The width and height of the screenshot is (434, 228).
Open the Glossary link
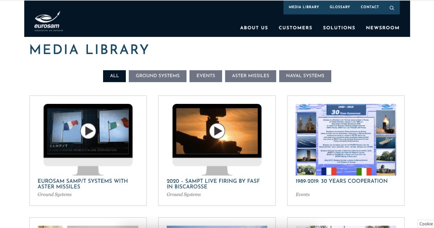[x=340, y=7]
